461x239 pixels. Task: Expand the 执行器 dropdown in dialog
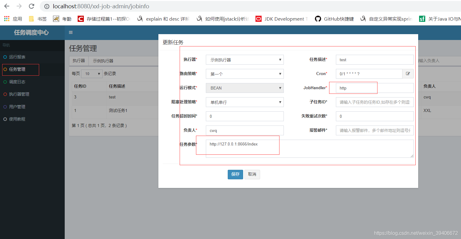coord(245,60)
